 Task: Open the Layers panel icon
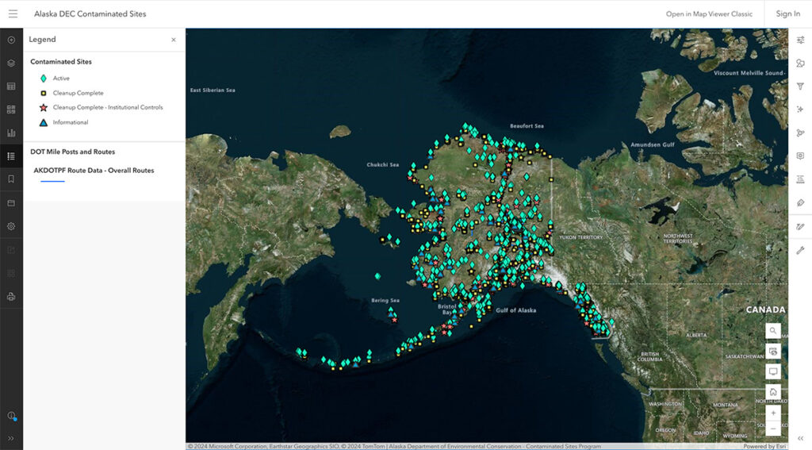[x=11, y=63]
